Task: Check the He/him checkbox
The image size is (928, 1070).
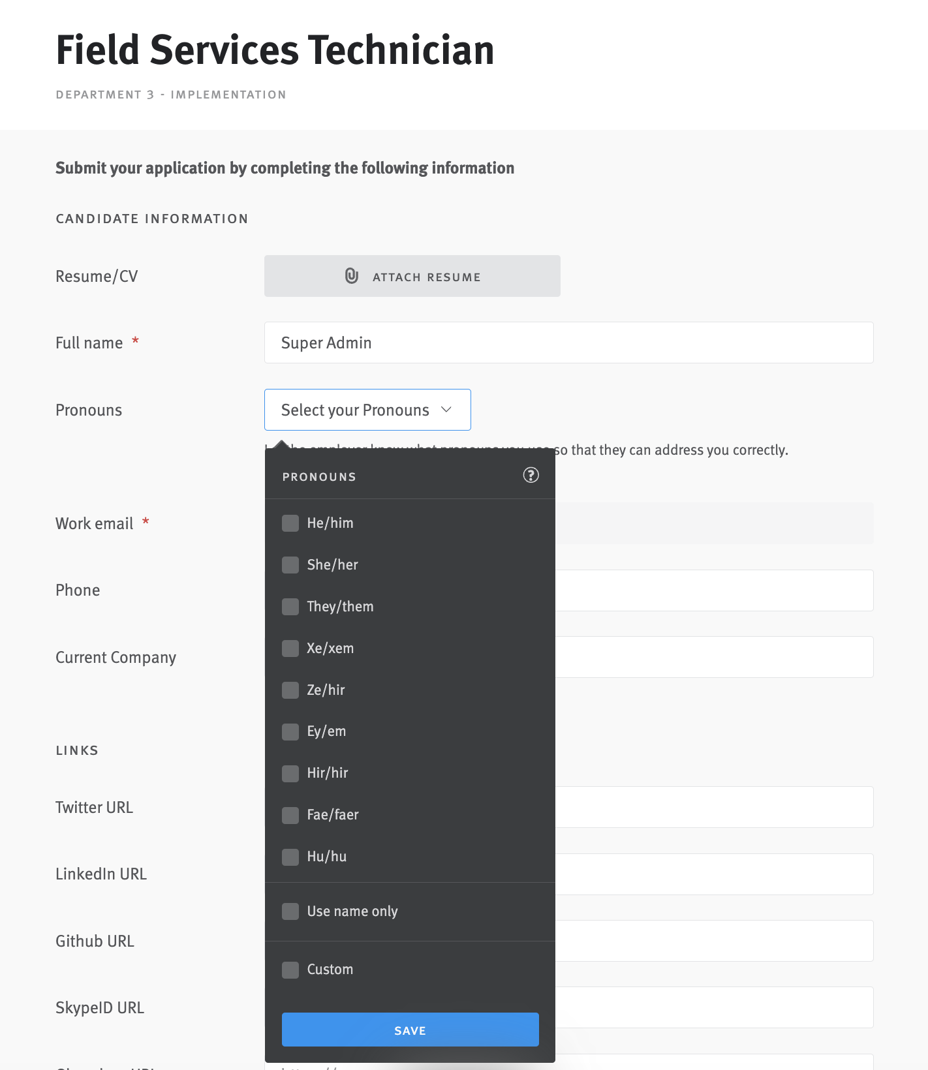Action: click(290, 523)
